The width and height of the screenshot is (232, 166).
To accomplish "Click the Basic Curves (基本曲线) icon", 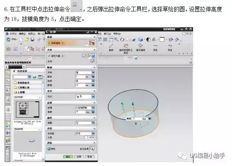I will (x=140, y=48).
